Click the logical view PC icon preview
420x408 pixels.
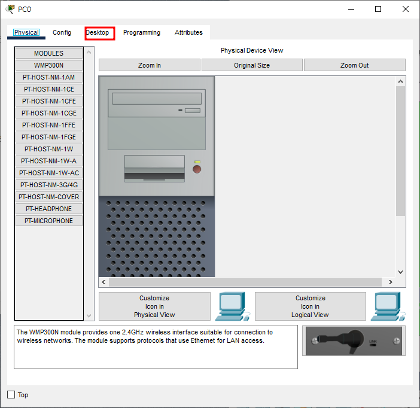tap(388, 306)
